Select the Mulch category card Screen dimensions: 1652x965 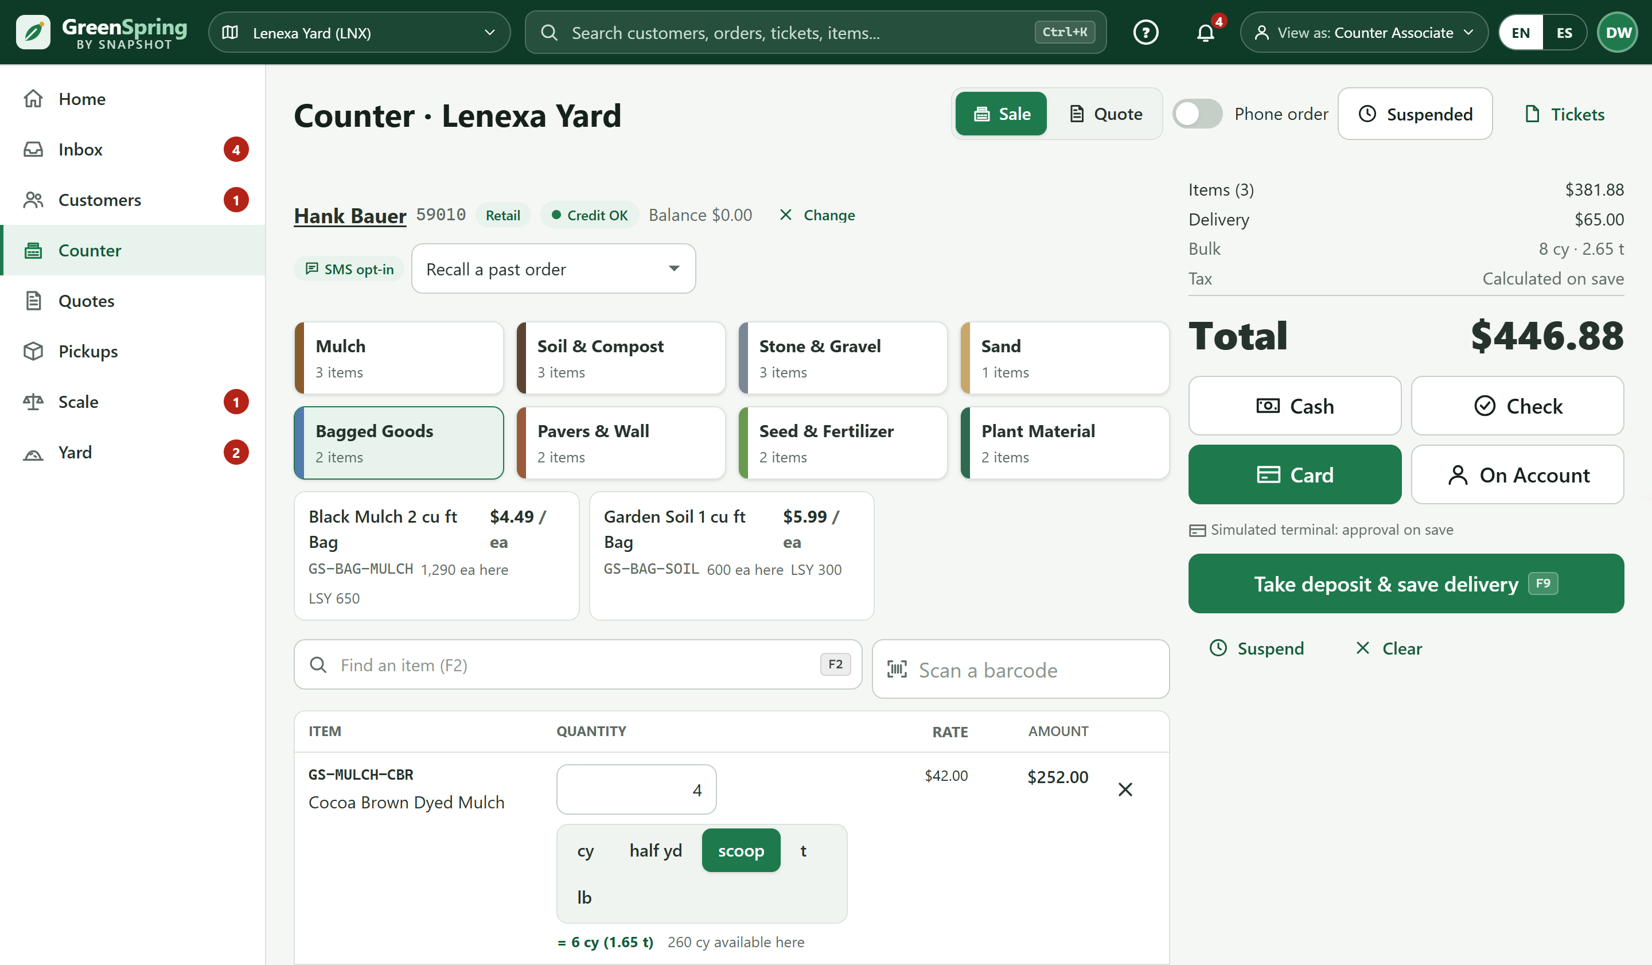[x=399, y=358]
